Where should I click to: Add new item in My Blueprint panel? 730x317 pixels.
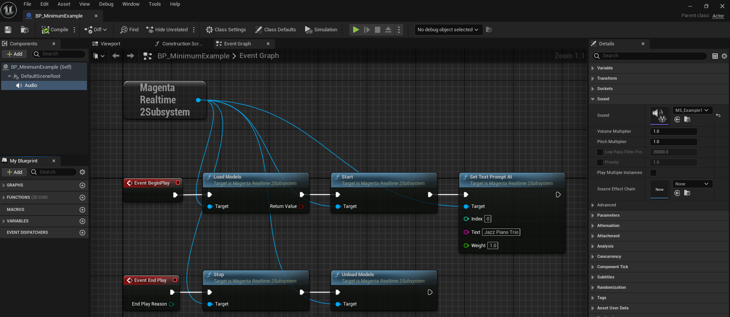click(x=14, y=172)
